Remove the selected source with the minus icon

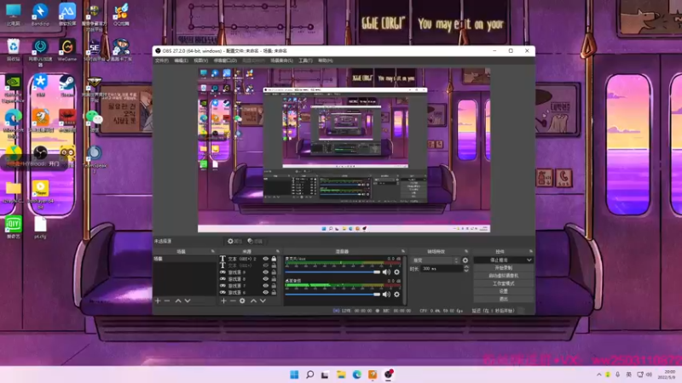click(x=233, y=300)
